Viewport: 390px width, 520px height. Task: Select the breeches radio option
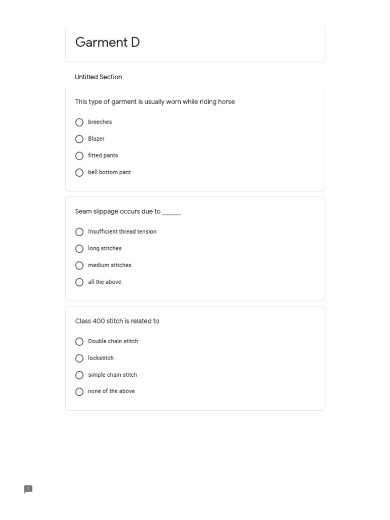click(79, 122)
